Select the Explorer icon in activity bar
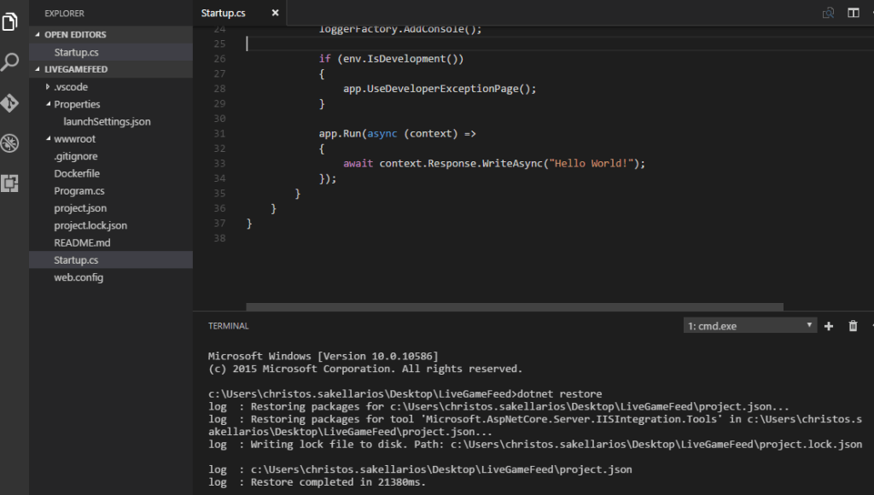 click(x=10, y=23)
